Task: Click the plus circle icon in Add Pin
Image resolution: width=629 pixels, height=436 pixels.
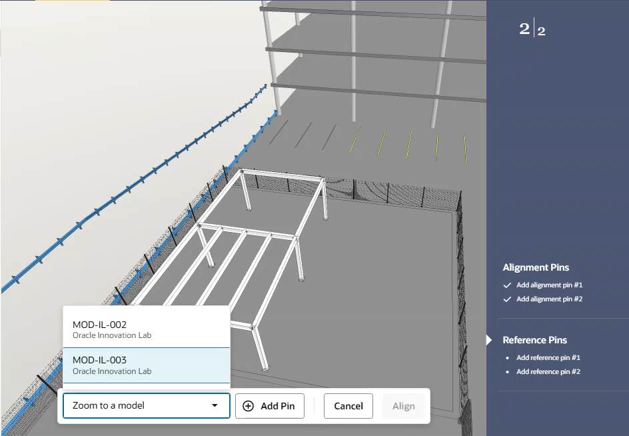Action: point(249,406)
